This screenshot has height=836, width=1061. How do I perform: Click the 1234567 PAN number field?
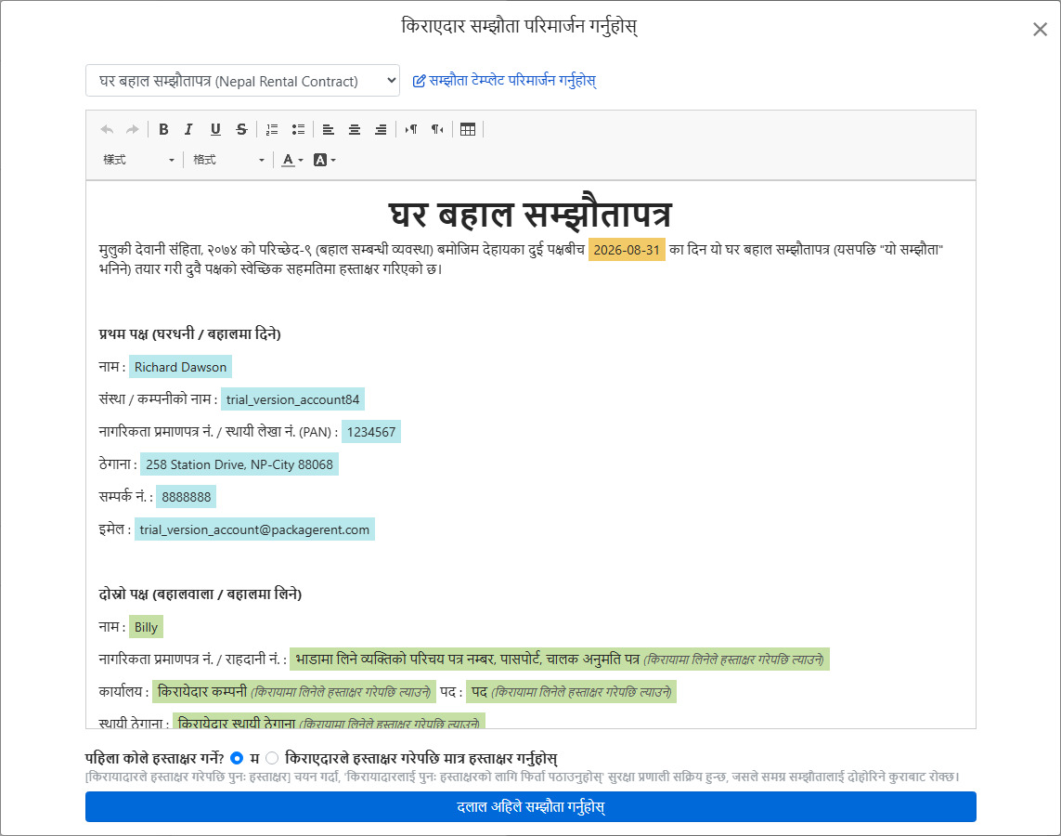click(371, 432)
